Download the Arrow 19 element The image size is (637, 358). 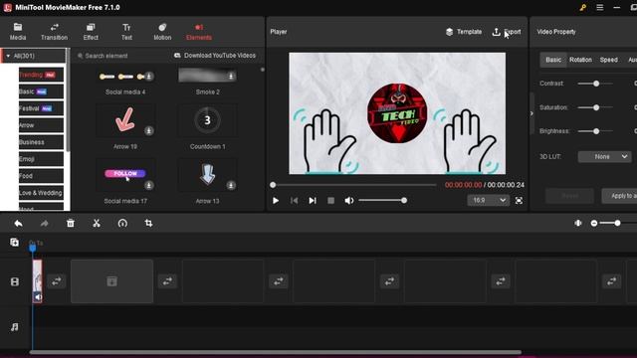coord(149,130)
